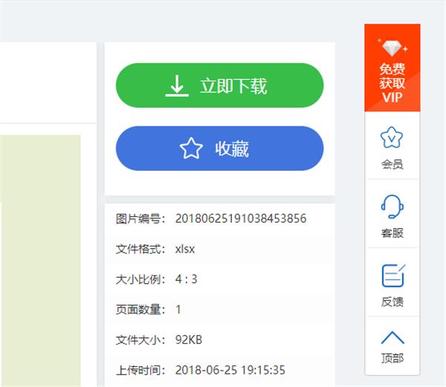Screen dimensions: 446x387
Task: Click the 大小比例 label
Action: tap(140, 279)
